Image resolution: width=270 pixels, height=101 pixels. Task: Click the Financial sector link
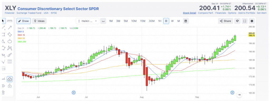pos(9,13)
